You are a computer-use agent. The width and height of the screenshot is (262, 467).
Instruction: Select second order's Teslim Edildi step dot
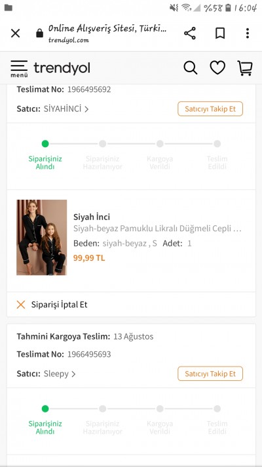click(217, 409)
